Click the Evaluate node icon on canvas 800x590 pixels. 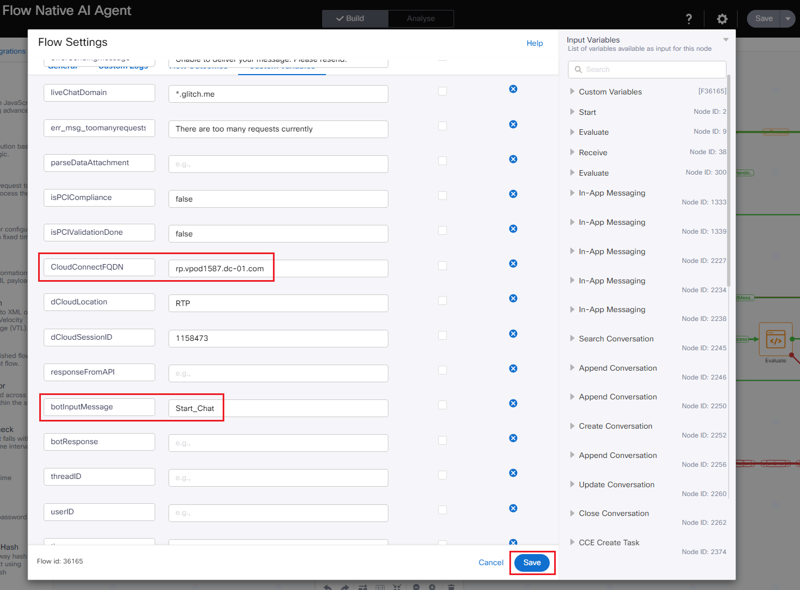click(775, 340)
